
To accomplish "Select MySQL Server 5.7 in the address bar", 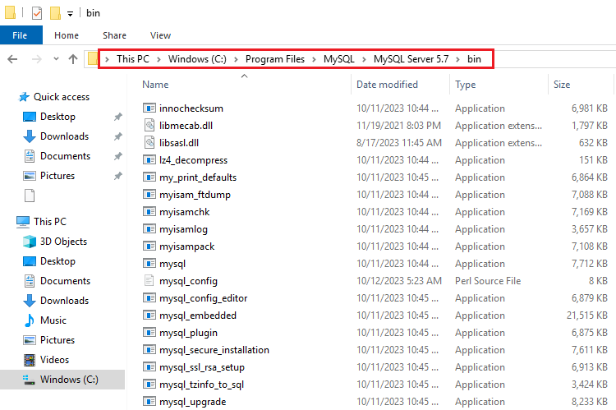I will click(x=411, y=59).
